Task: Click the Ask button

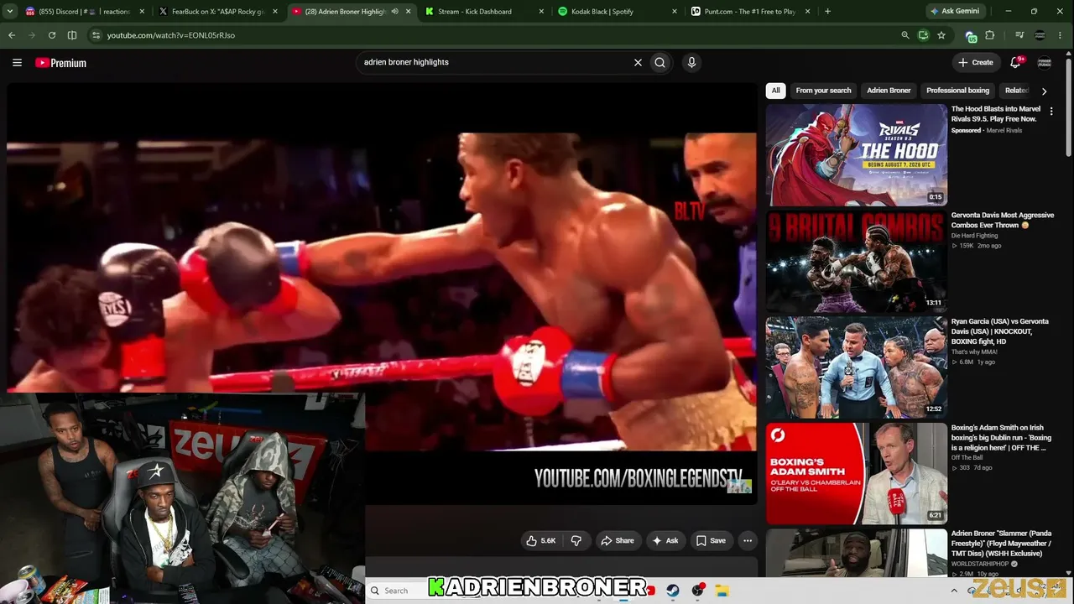Action: 665,541
